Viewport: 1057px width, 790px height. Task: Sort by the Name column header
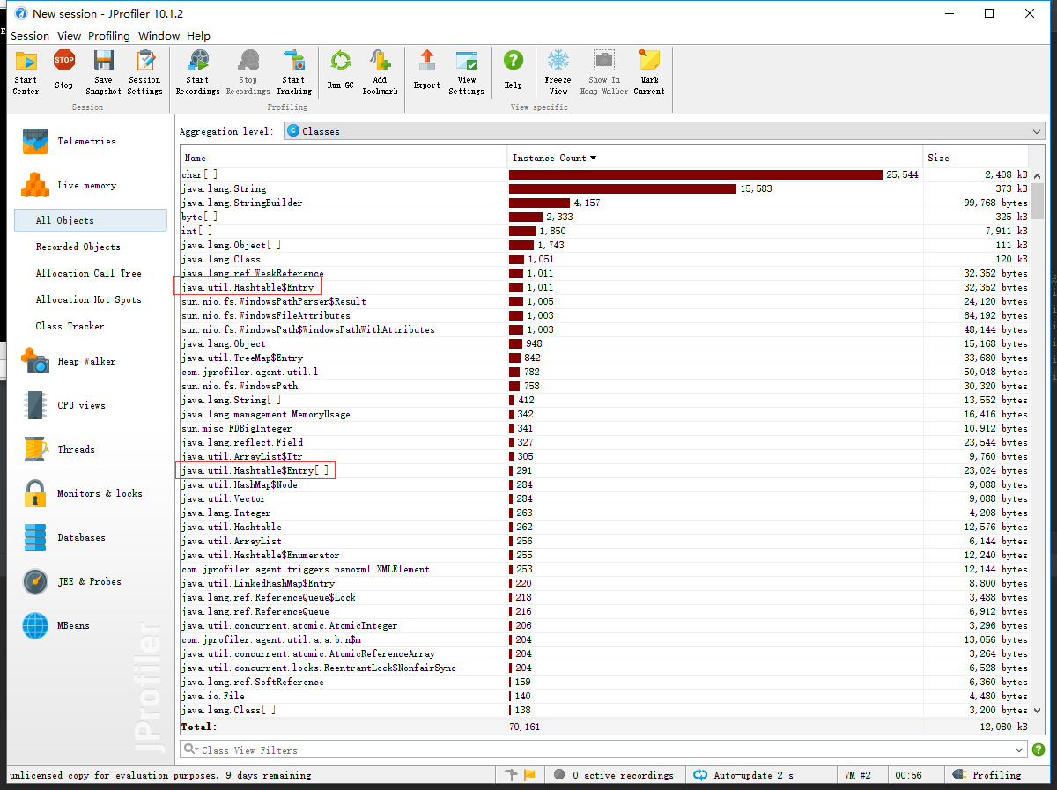coord(344,158)
